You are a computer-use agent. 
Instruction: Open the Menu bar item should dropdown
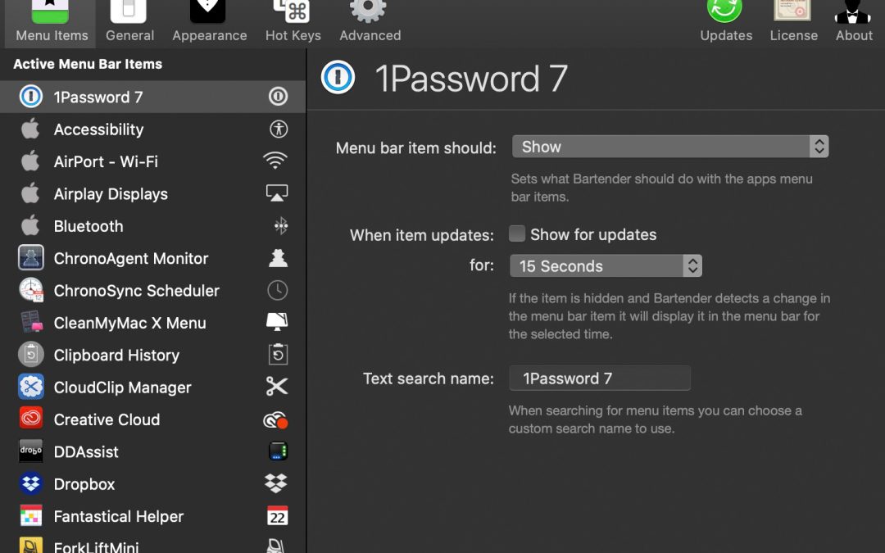tap(669, 147)
